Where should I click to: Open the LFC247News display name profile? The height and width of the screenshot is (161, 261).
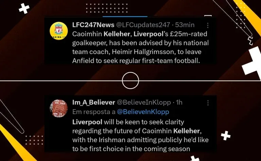pyautogui.click(x=93, y=25)
